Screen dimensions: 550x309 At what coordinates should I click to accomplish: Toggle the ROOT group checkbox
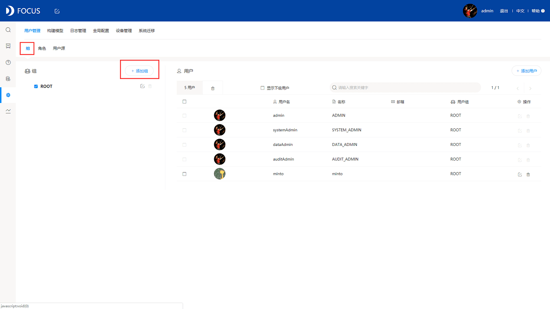[36, 86]
